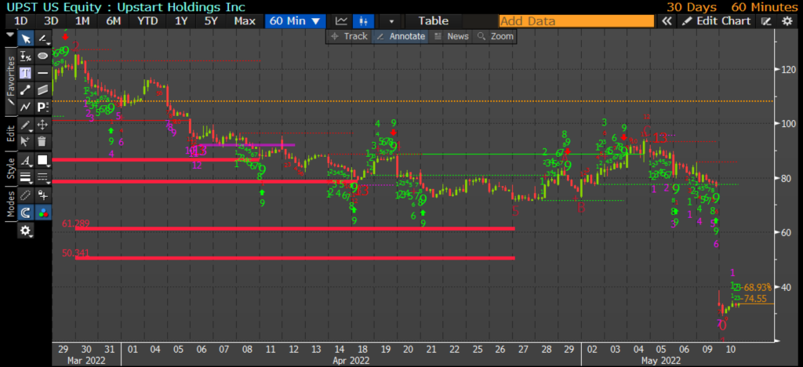This screenshot has height=367, width=803.
Task: Click the add-select cursor tool
Action: point(26,141)
